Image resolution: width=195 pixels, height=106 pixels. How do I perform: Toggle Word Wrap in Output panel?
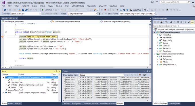coord(144,75)
